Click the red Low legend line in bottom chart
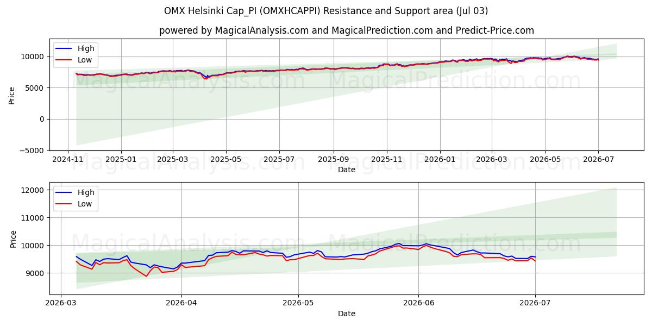 coord(64,204)
